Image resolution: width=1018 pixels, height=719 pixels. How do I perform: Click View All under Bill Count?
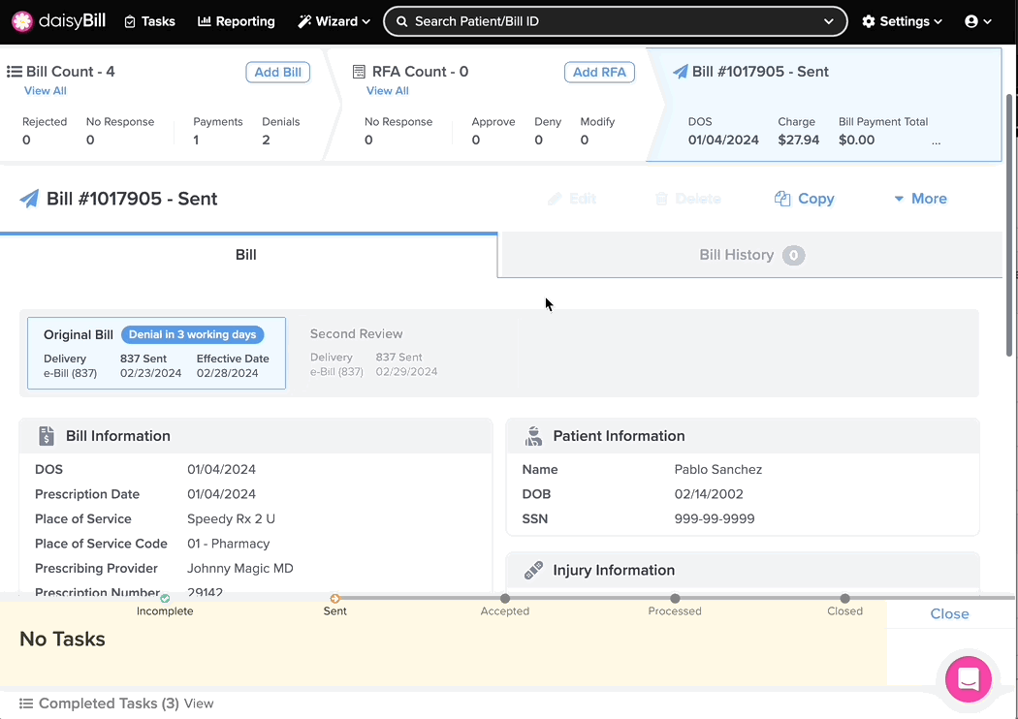click(x=46, y=91)
